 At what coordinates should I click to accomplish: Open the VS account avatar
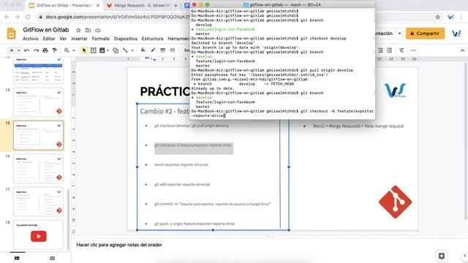(456, 34)
